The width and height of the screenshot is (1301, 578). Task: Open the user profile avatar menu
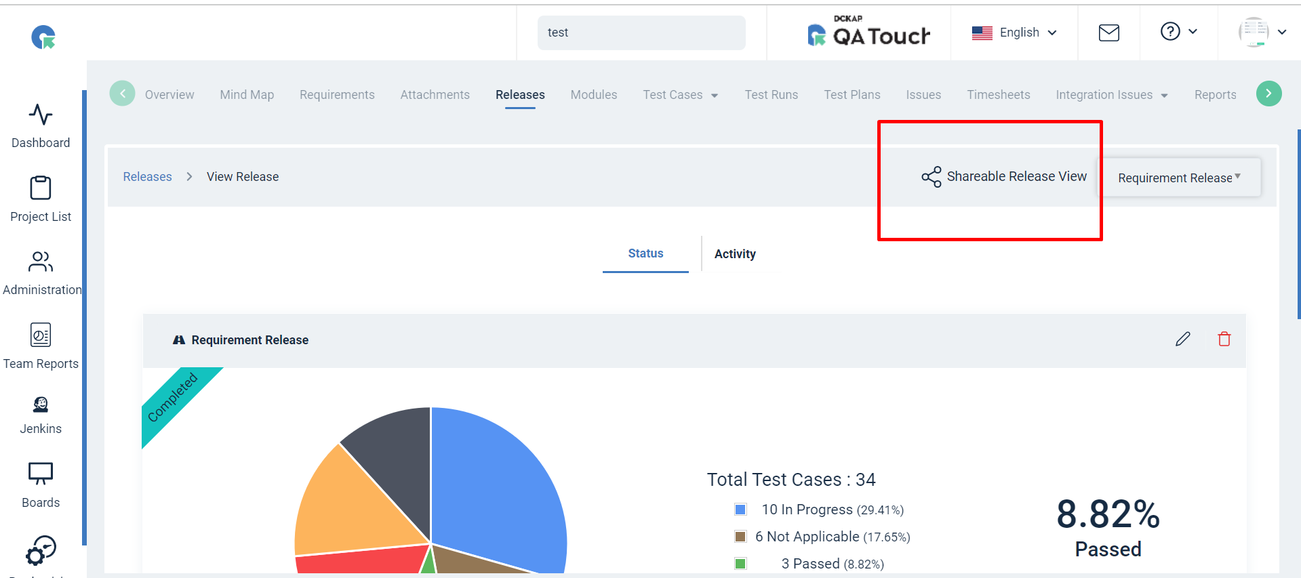tap(1262, 32)
